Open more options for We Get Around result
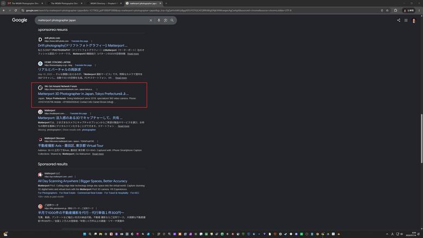423x238 pixels. (x=97, y=89)
